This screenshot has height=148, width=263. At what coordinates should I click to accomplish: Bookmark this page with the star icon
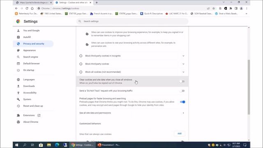point(214,8)
